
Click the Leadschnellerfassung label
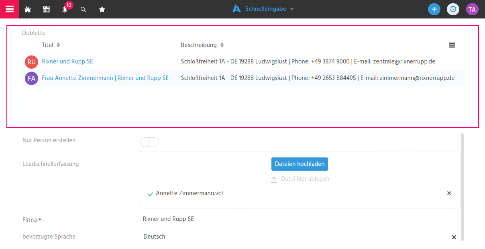pyautogui.click(x=51, y=164)
